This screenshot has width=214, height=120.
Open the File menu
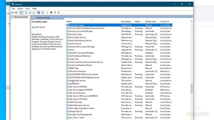[x=13, y=8]
